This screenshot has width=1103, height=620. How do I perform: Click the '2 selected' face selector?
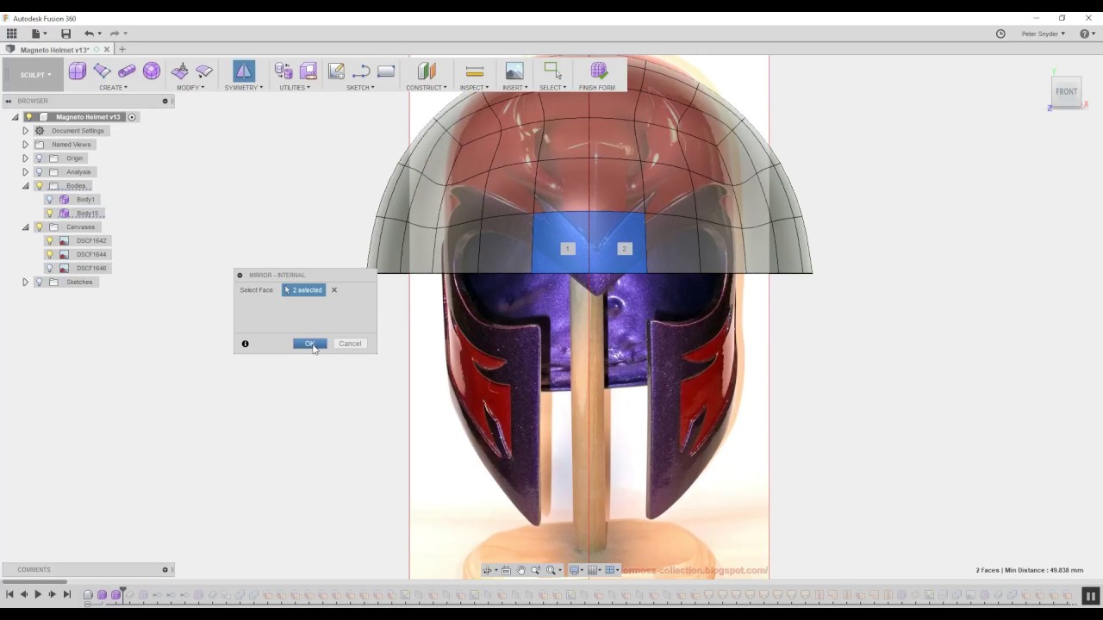303,290
